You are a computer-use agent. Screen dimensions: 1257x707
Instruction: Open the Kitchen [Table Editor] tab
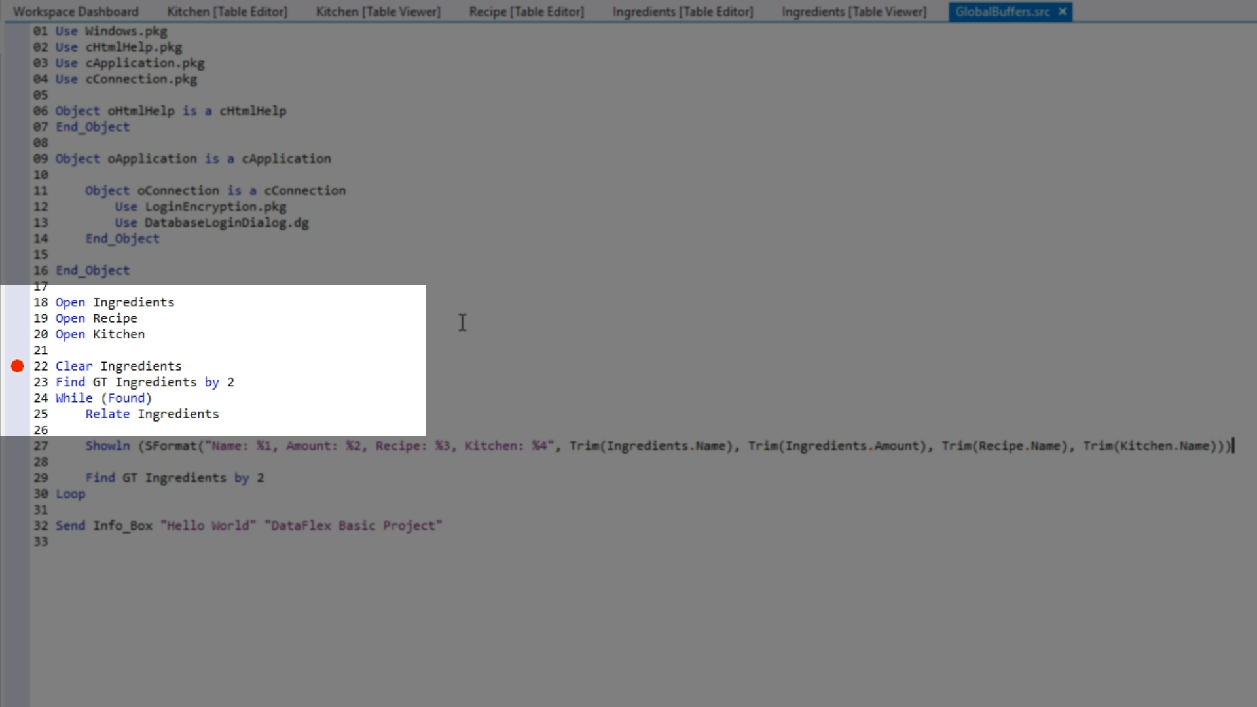tap(227, 12)
